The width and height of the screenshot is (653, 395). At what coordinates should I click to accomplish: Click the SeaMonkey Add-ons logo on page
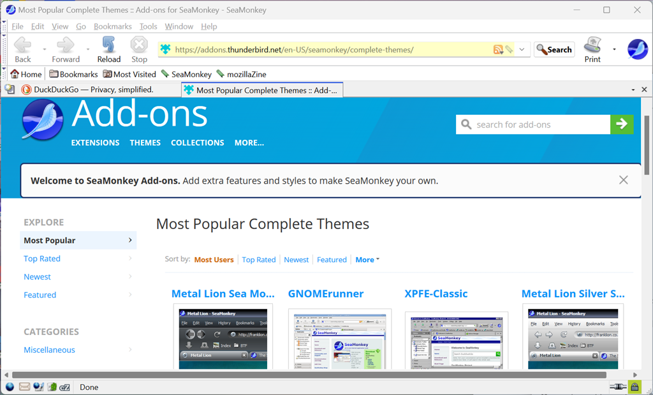pos(43,119)
